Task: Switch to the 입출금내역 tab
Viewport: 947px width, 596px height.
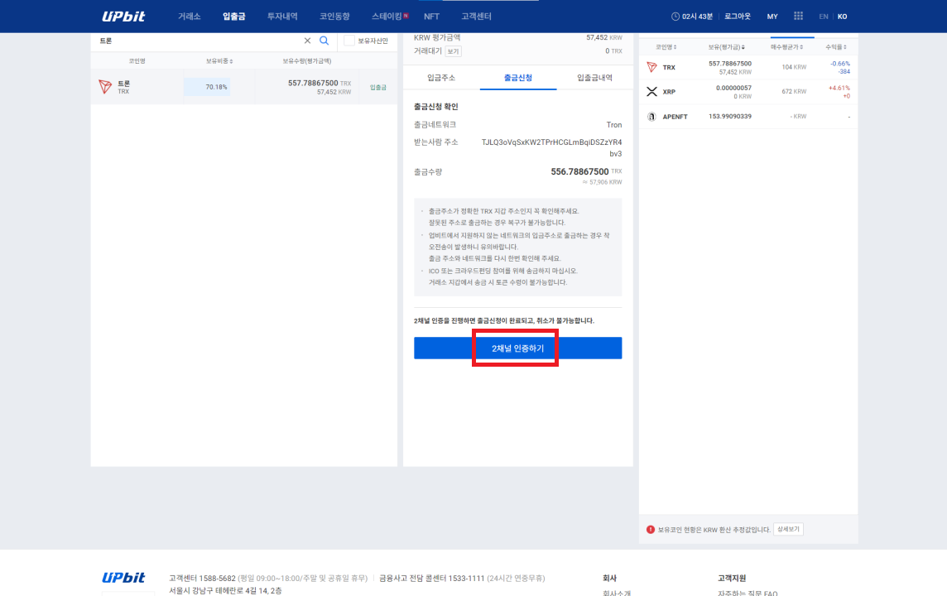Action: [594, 78]
